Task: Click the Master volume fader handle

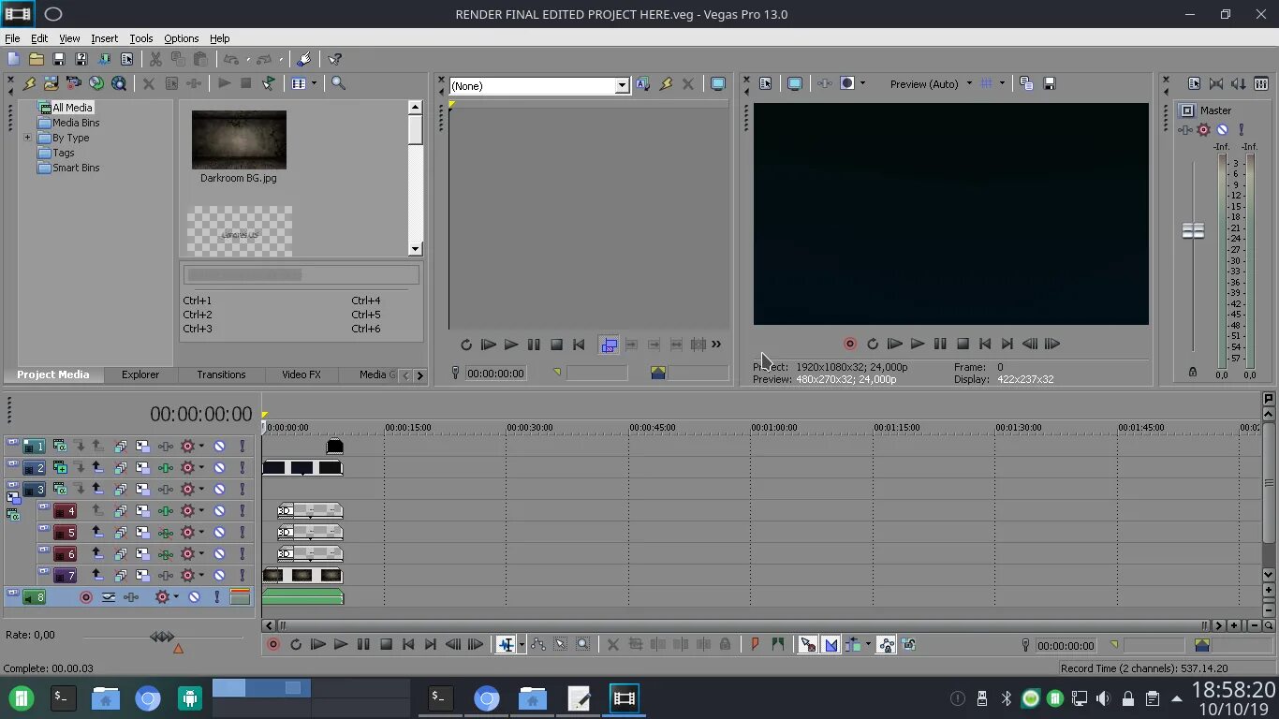Action: pyautogui.click(x=1193, y=230)
